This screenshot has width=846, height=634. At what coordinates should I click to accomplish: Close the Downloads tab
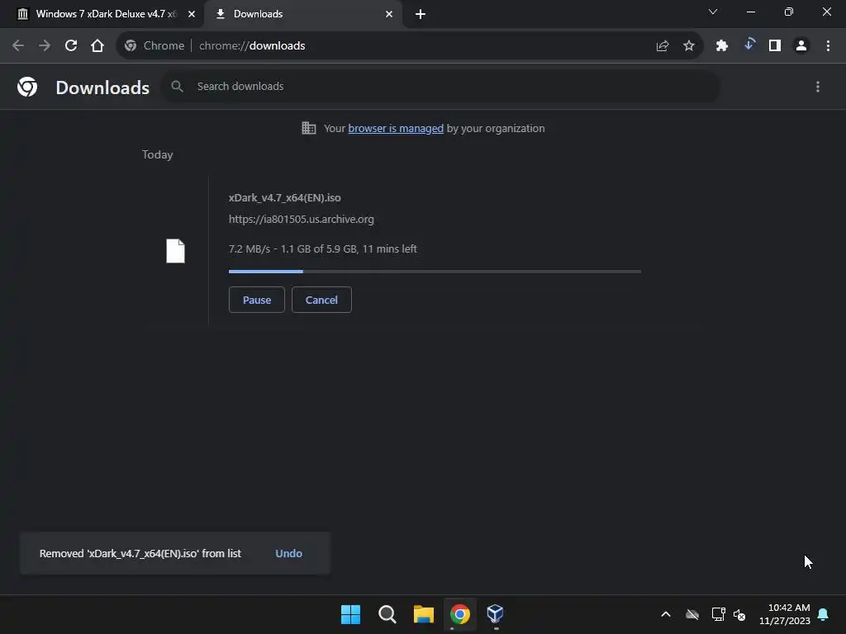click(389, 14)
